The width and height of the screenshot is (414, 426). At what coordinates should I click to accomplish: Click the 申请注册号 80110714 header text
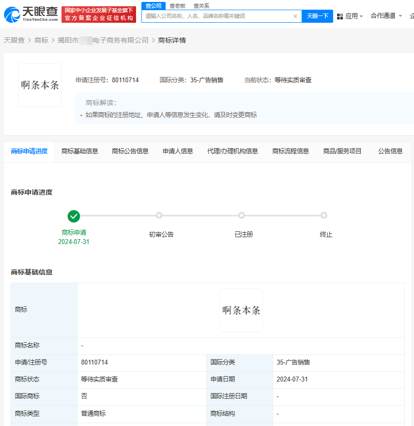click(x=107, y=80)
